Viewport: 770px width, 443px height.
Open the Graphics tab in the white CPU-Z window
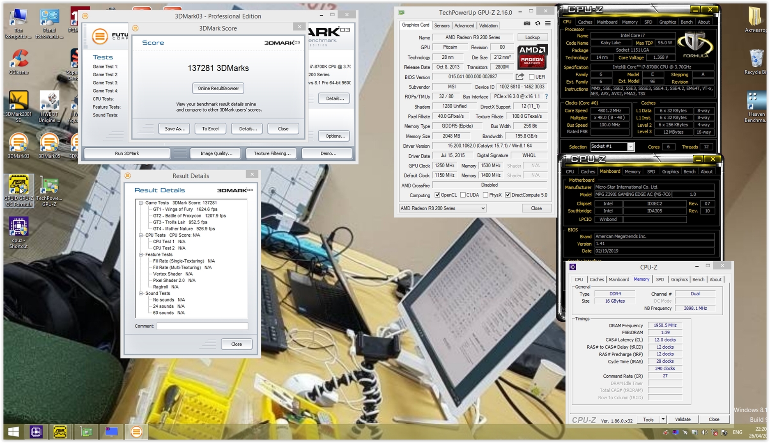pos(679,279)
